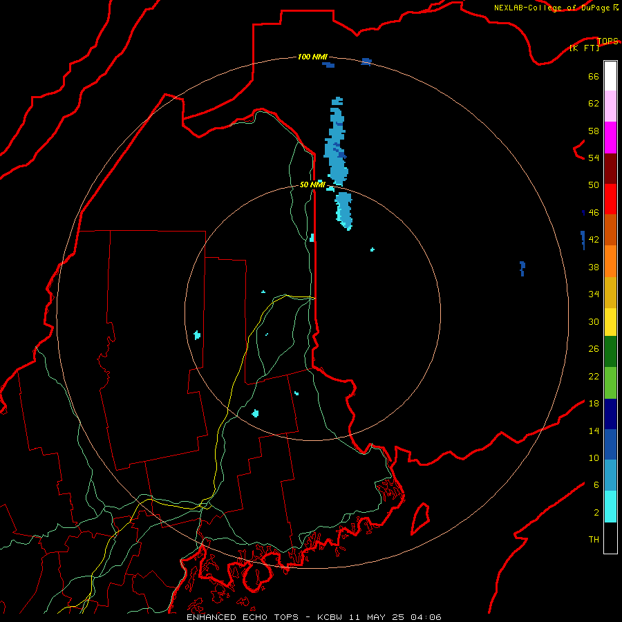Viewport: 622px width, 622px height.
Task: Click the '50 NMI' range ring label
Action: pyautogui.click(x=312, y=185)
